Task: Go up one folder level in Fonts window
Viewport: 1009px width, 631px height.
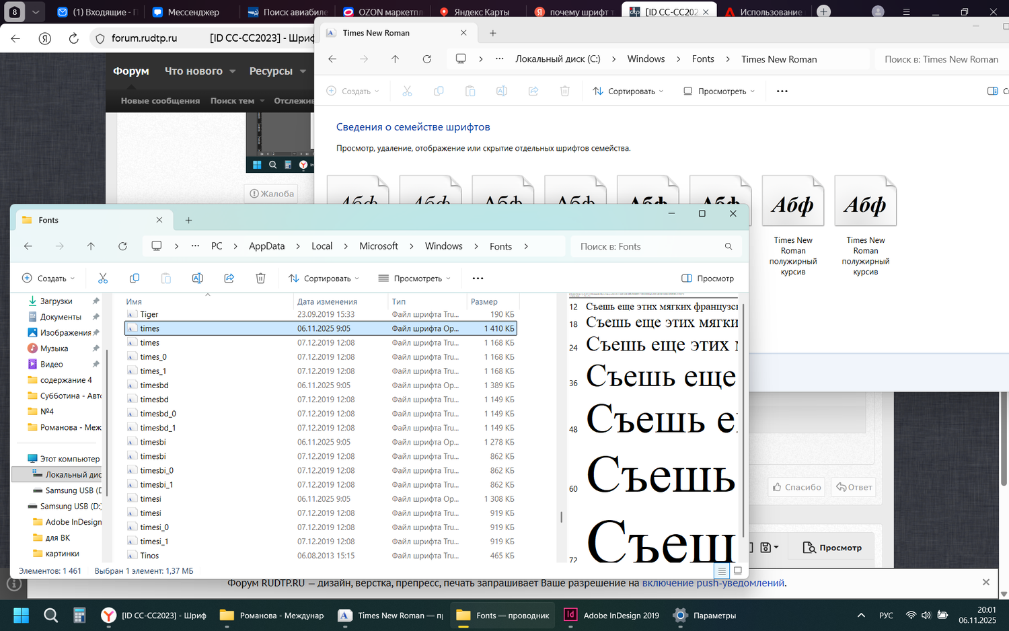Action: pyautogui.click(x=91, y=246)
